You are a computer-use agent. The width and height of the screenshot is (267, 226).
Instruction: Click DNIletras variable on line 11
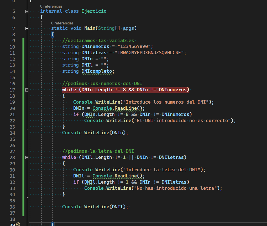[x=94, y=53]
